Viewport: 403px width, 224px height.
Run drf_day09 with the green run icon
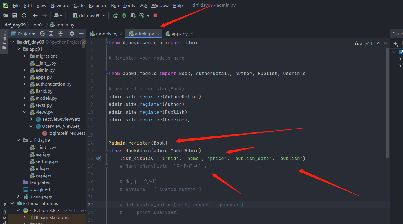tap(115, 16)
